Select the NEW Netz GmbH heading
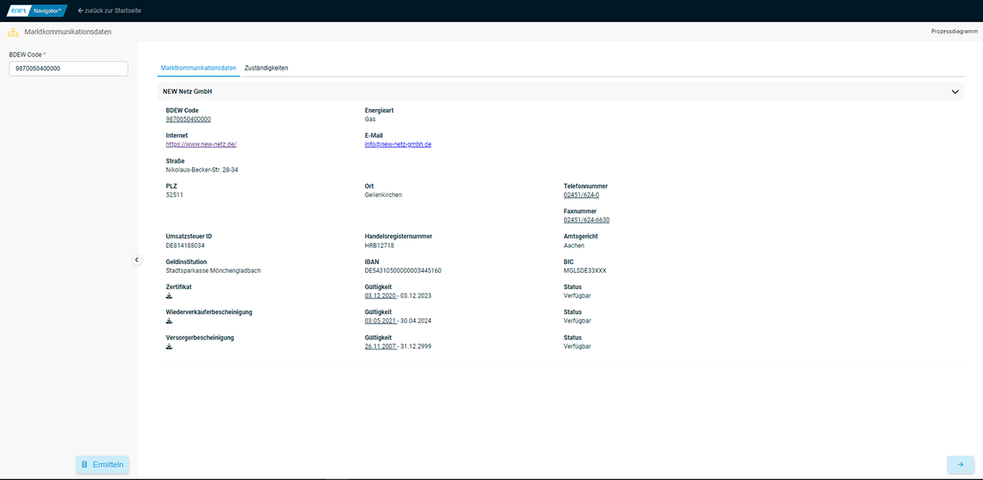 187,91
